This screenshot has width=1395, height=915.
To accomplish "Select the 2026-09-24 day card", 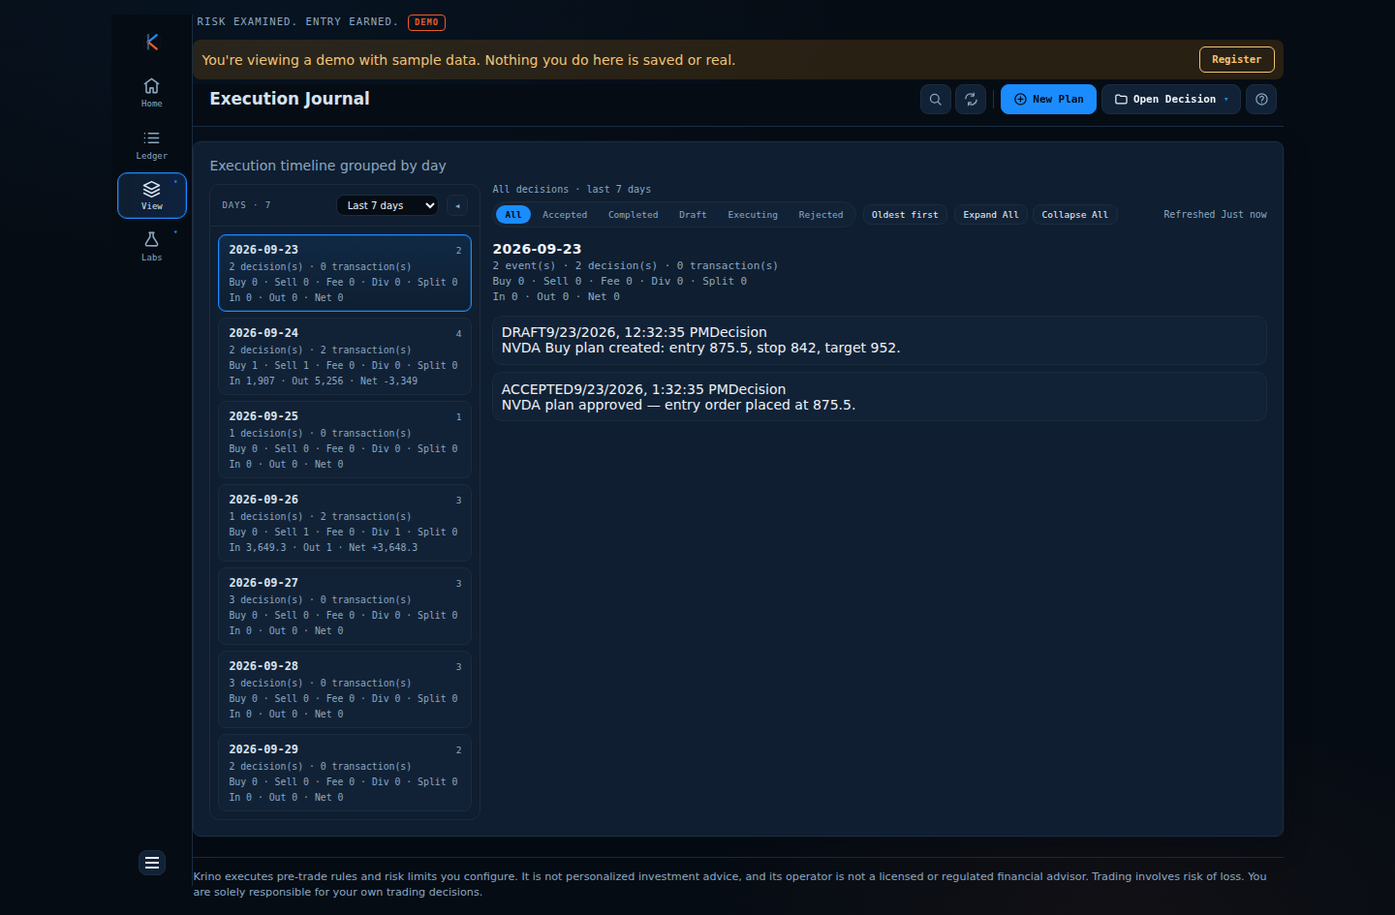I will coord(345,356).
